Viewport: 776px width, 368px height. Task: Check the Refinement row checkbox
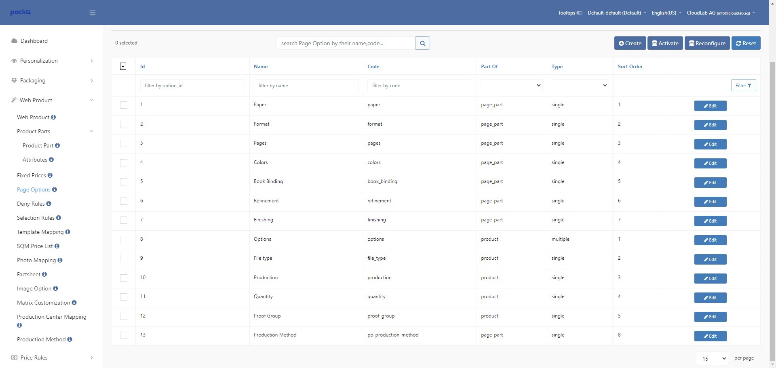click(x=124, y=201)
